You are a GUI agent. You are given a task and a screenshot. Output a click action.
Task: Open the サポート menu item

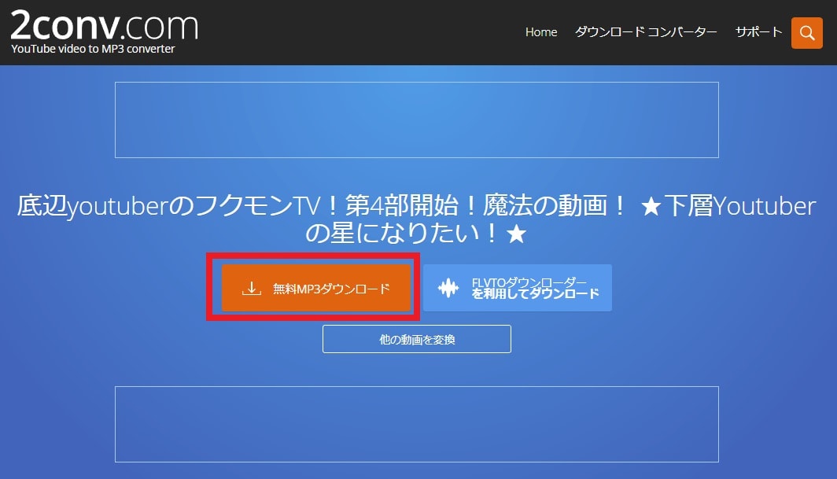click(758, 32)
